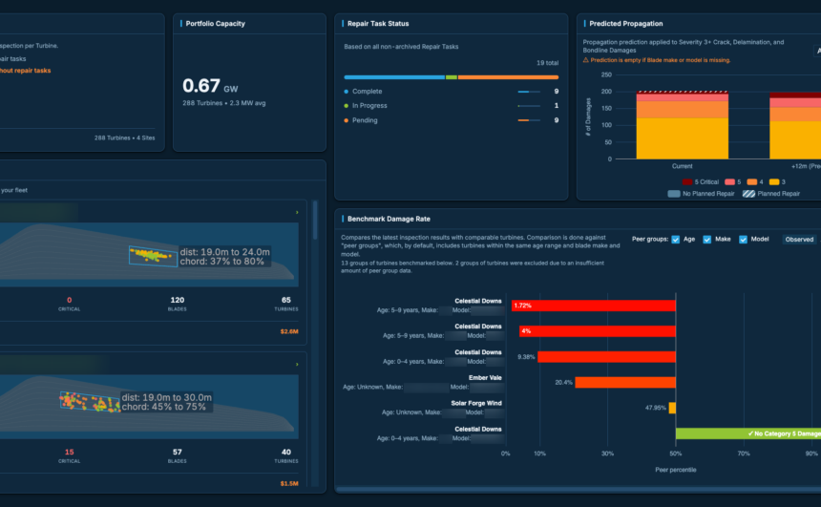Click the $2.6M cost value
Image resolution: width=821 pixels, height=507 pixels.
pyautogui.click(x=289, y=331)
